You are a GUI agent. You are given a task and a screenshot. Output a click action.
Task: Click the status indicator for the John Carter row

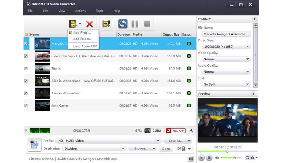(189, 105)
